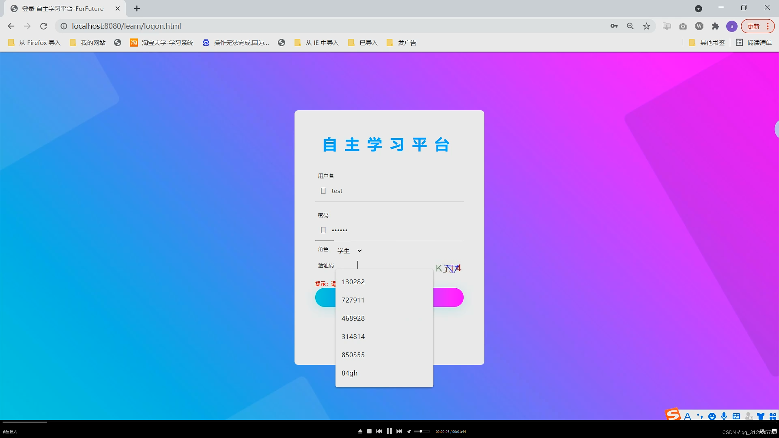Pause the video playback
The image size is (779, 438).
point(389,431)
